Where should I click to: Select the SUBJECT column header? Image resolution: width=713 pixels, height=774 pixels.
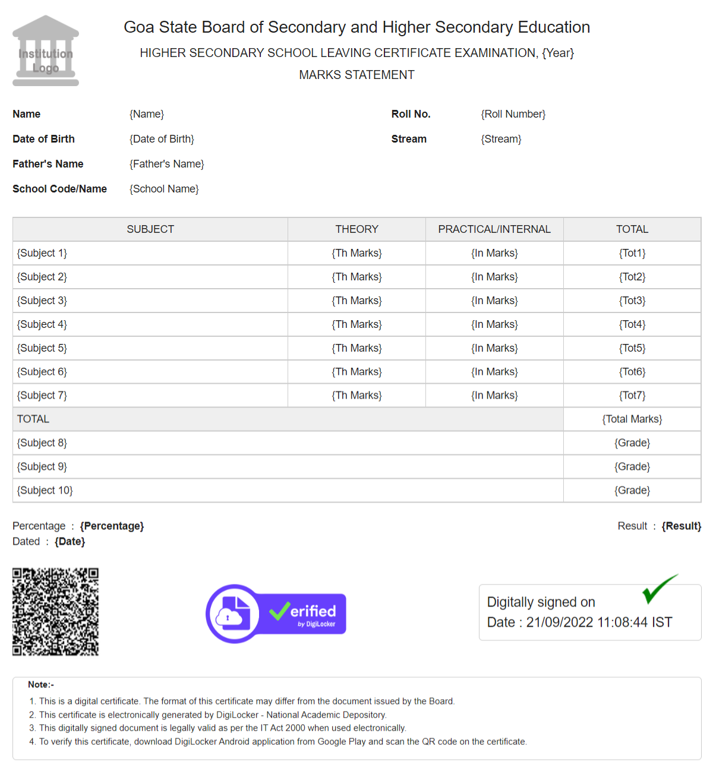pos(150,229)
